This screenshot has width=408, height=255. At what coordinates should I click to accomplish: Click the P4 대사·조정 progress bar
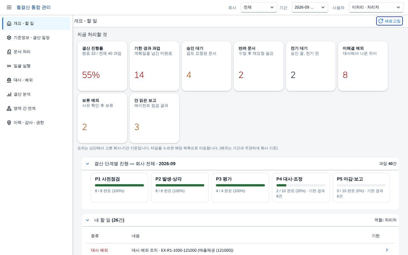point(301,185)
